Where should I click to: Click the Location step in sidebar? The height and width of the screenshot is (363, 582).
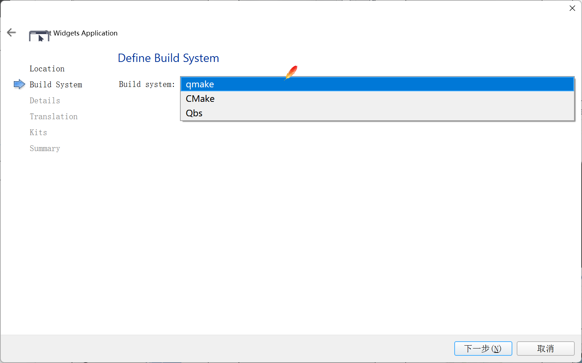pyautogui.click(x=47, y=68)
